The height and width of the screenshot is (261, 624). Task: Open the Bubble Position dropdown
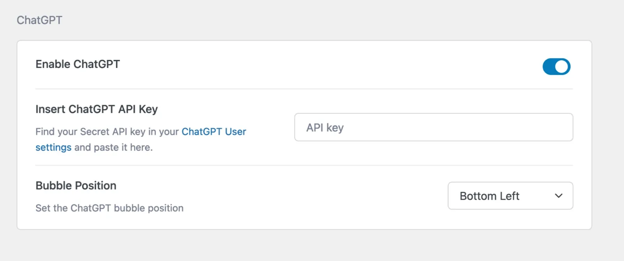[510, 196]
